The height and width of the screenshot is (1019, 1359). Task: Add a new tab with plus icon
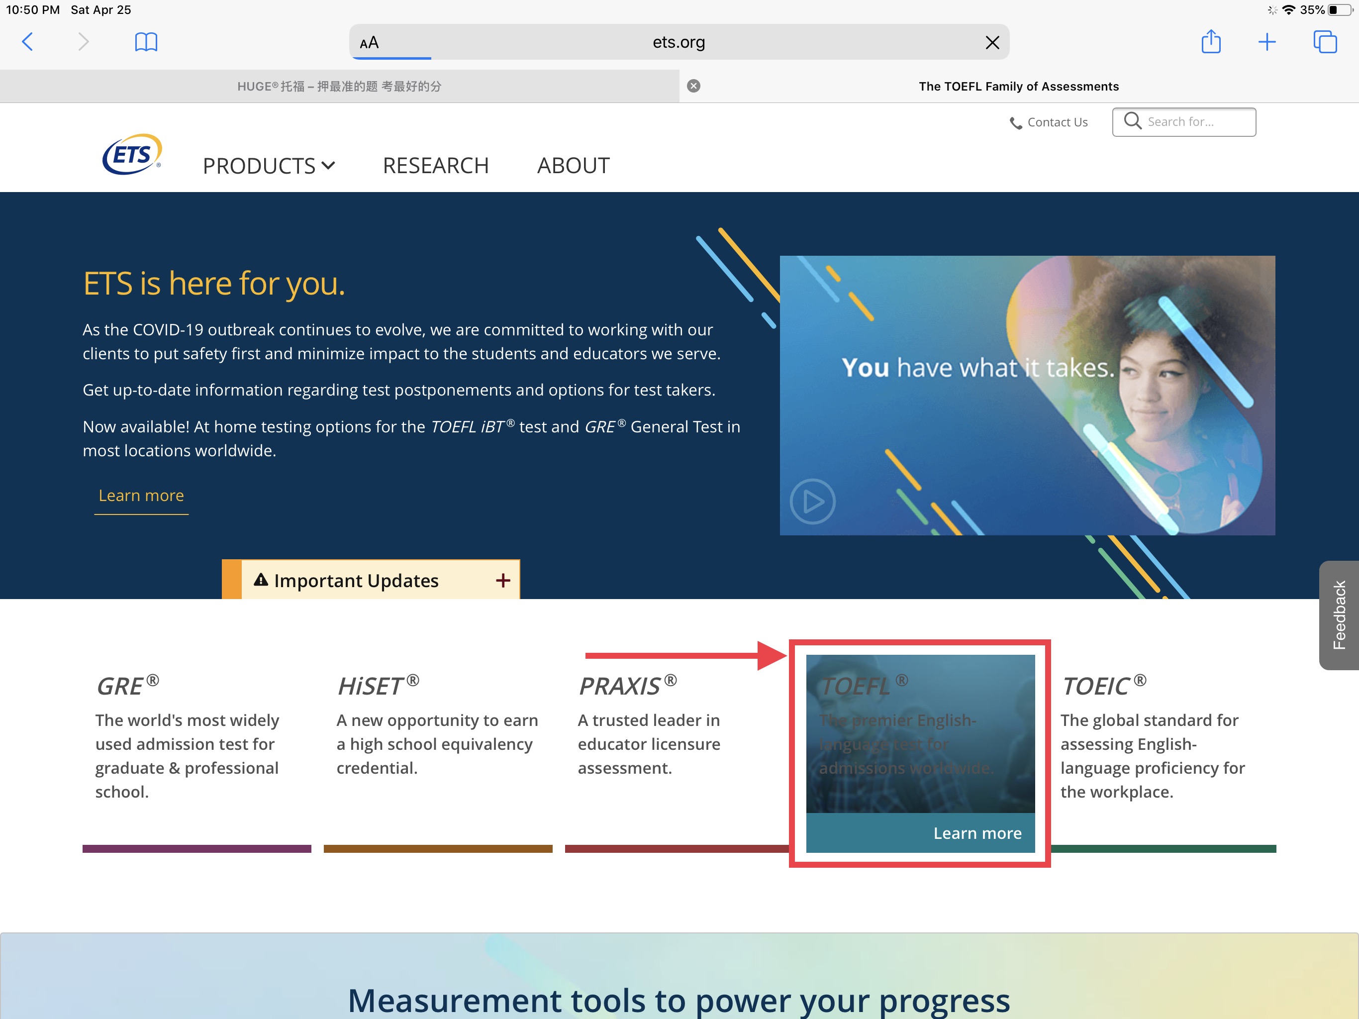tap(1267, 42)
